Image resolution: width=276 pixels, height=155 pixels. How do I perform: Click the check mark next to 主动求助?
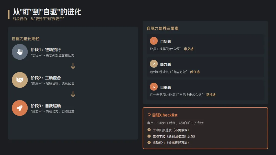(149, 136)
